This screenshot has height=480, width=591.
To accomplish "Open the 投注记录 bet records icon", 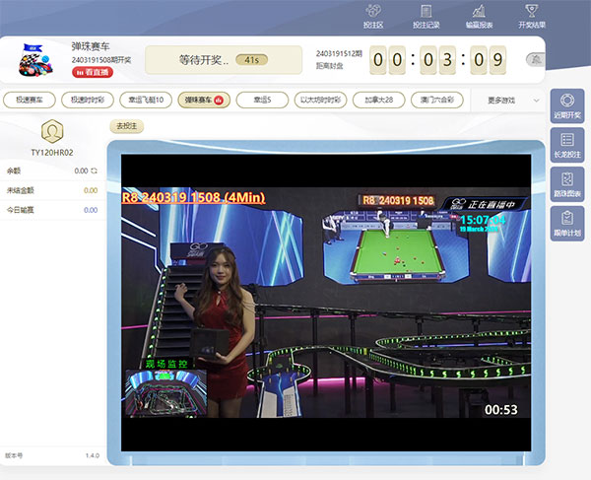I will 426,15.
